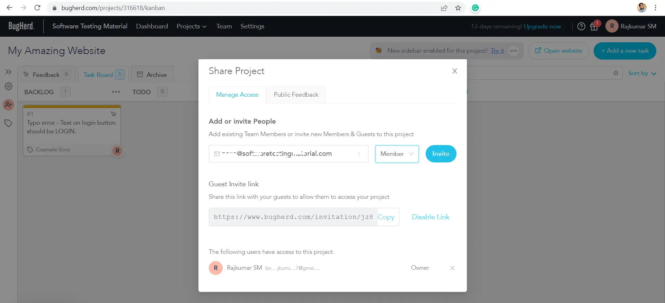The width and height of the screenshot is (665, 303).
Task: Open the Team page
Action: [224, 26]
